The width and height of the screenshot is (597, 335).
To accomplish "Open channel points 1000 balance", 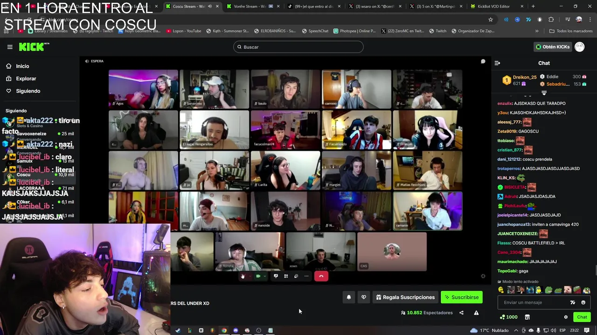I will (x=508, y=317).
